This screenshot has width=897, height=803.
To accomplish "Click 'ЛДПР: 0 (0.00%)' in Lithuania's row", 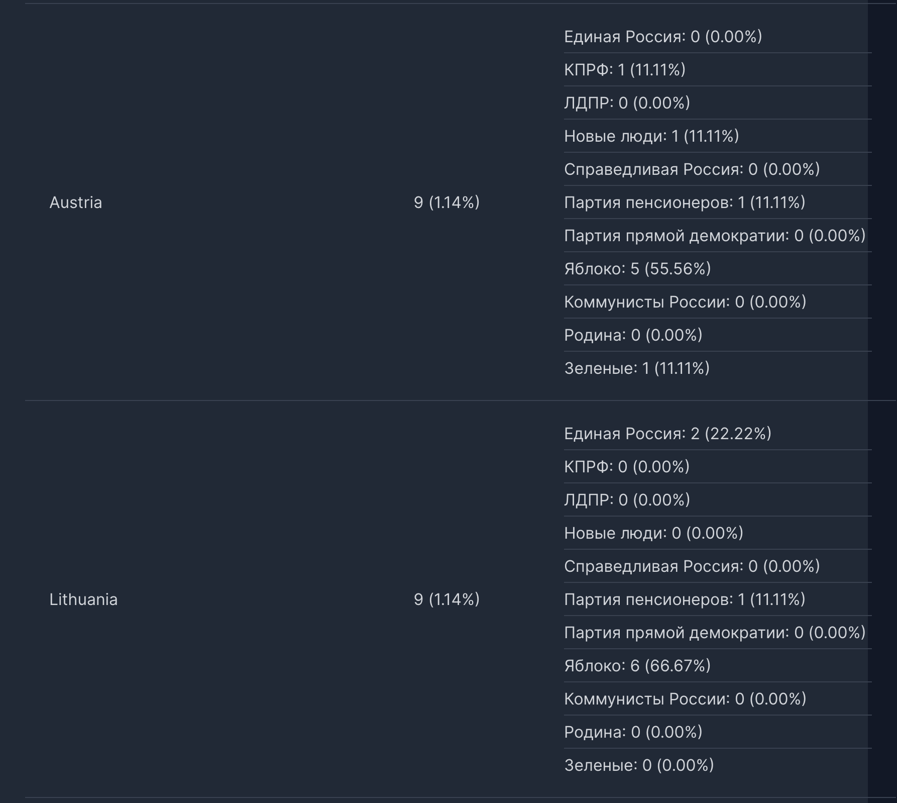I will coord(627,500).
